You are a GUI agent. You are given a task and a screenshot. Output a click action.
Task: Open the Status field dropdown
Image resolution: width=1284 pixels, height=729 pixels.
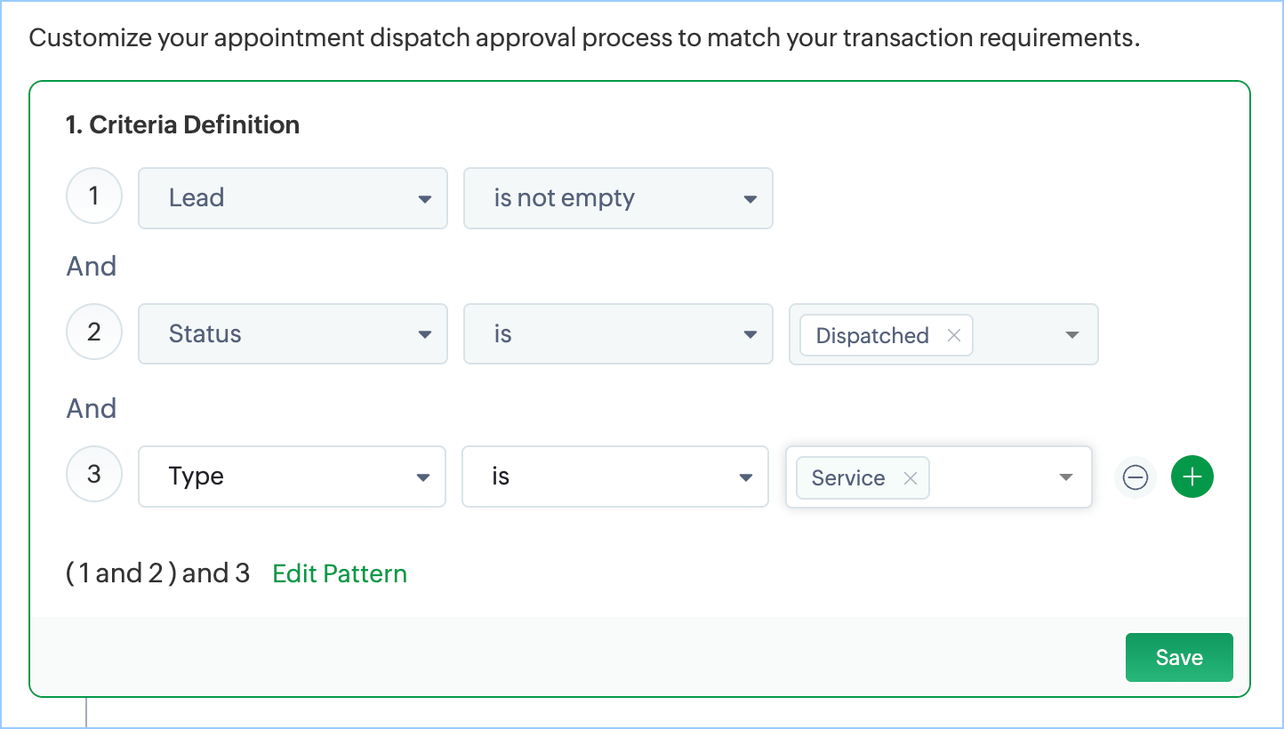coord(293,334)
